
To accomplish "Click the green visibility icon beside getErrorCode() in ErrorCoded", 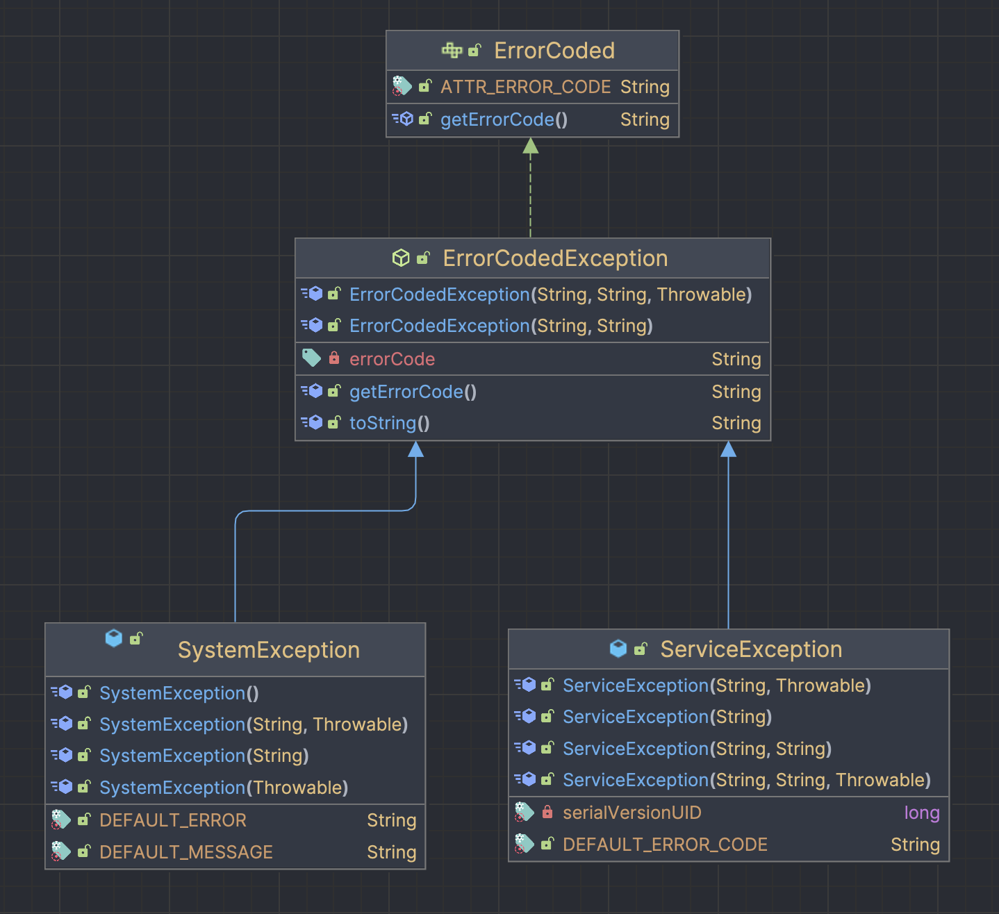I will click(425, 119).
